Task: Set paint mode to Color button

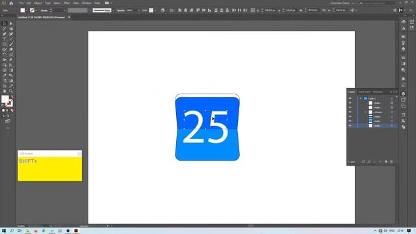Action: coord(3,110)
